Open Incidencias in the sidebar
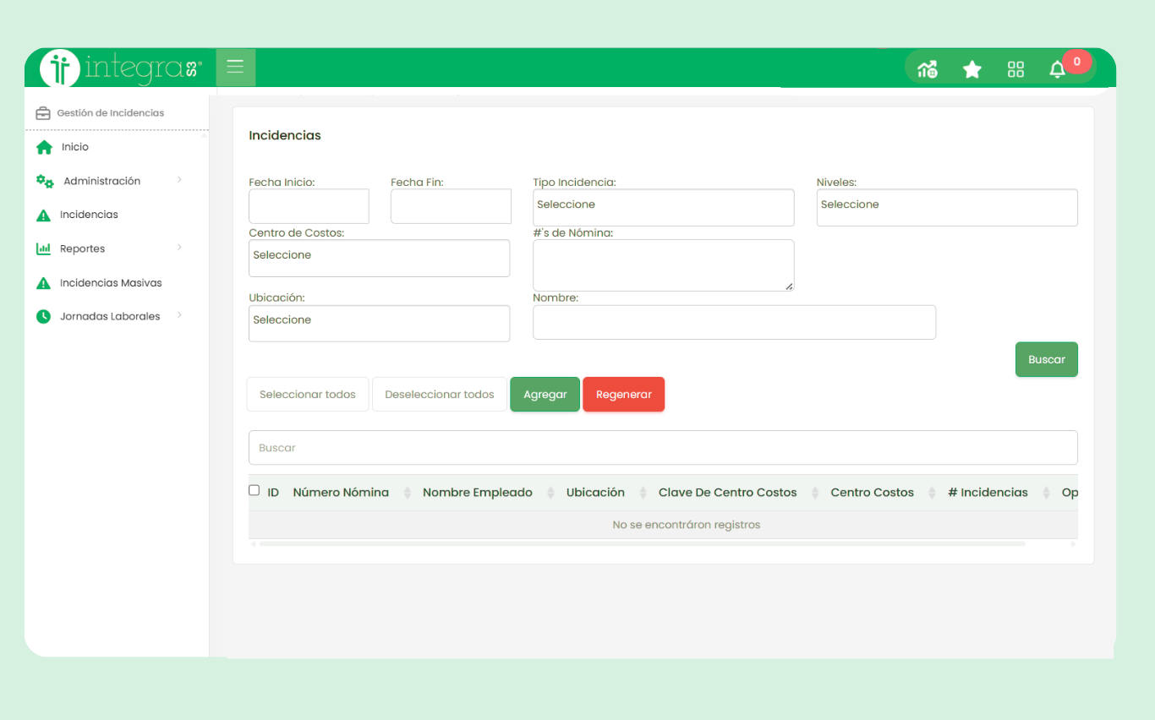Image resolution: width=1155 pixels, height=720 pixels. tap(89, 215)
